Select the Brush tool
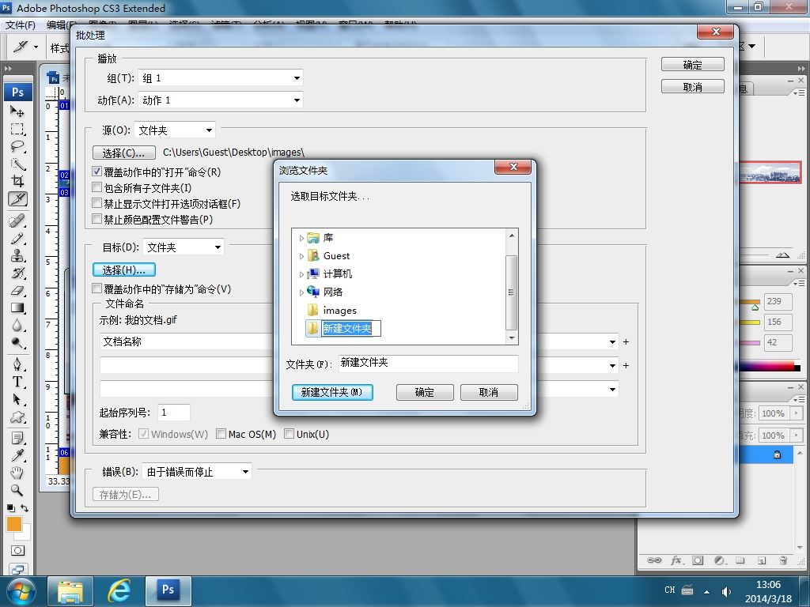Image resolution: width=810 pixels, height=607 pixels. [x=17, y=239]
